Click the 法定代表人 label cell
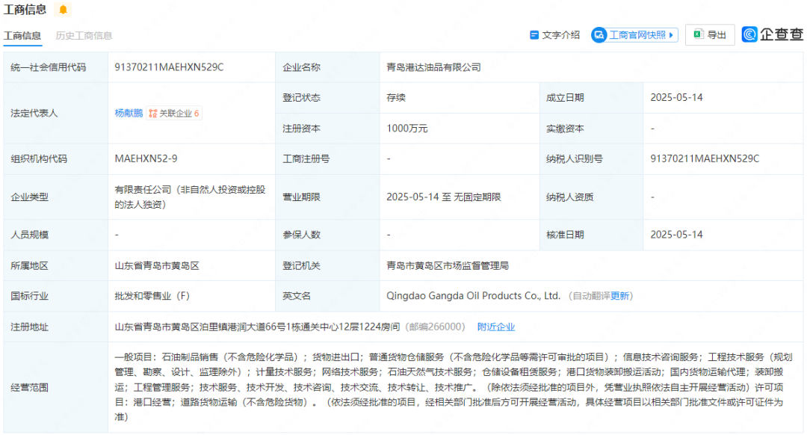 (x=55, y=114)
